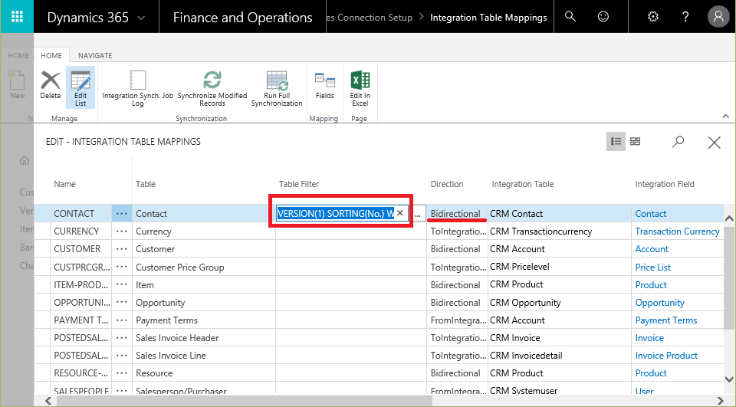736x407 pixels.
Task: Switch to tile view layout icon
Action: tap(635, 141)
